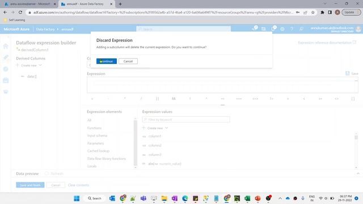The image size is (363, 204).
Task: Expand Create new under Derived Columns
Action: point(29,66)
